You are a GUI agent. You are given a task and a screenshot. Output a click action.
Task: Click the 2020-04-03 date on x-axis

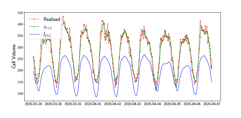(133, 103)
